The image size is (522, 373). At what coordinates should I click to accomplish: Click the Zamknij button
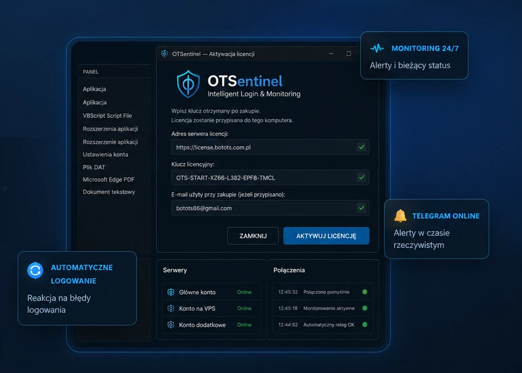point(253,236)
